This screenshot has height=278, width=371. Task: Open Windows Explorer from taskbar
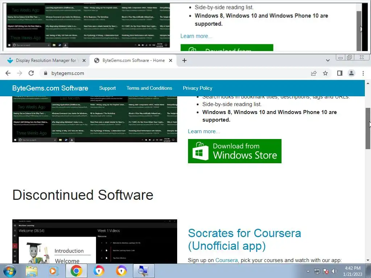pyautogui.click(x=32, y=271)
